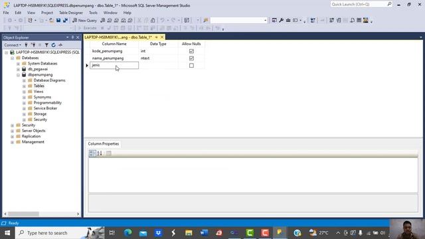Click the Filter icon in Object Explorer
This screenshot has height=239, width=425.
(46, 45)
